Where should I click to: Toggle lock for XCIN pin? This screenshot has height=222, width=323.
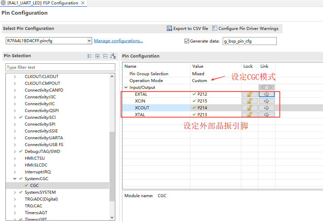(250, 101)
